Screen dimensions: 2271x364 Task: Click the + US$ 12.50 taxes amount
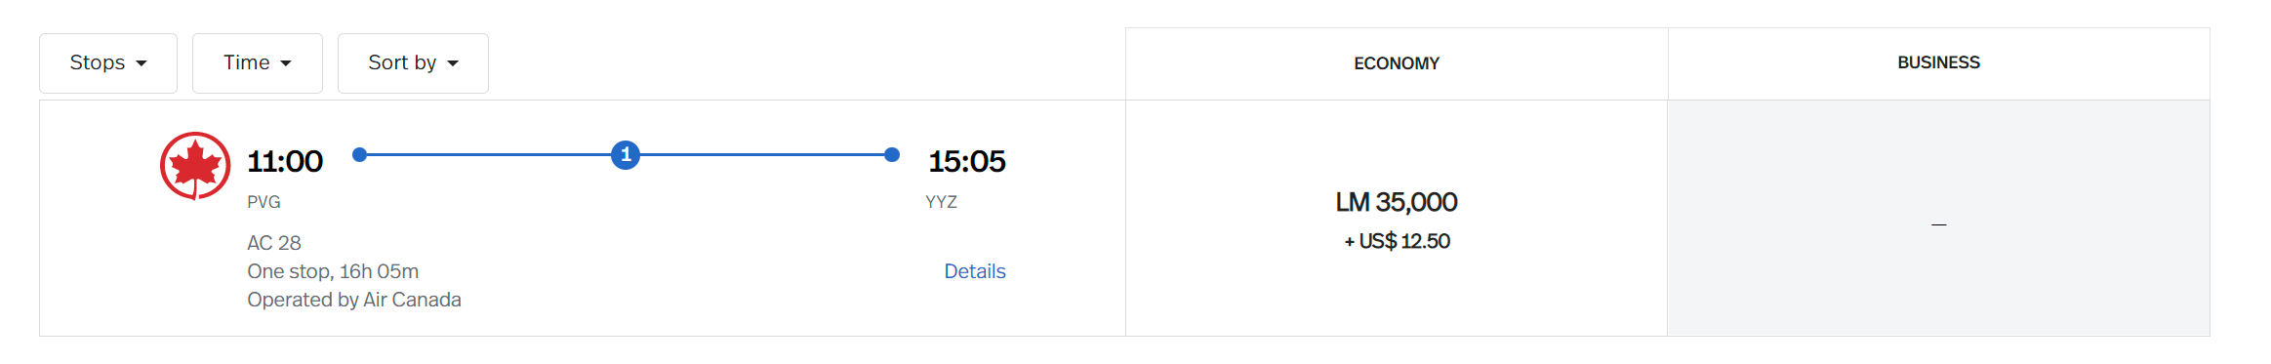coord(1397,241)
